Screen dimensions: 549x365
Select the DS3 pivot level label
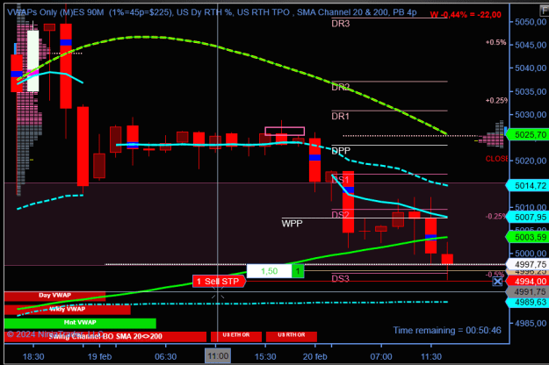pos(341,279)
